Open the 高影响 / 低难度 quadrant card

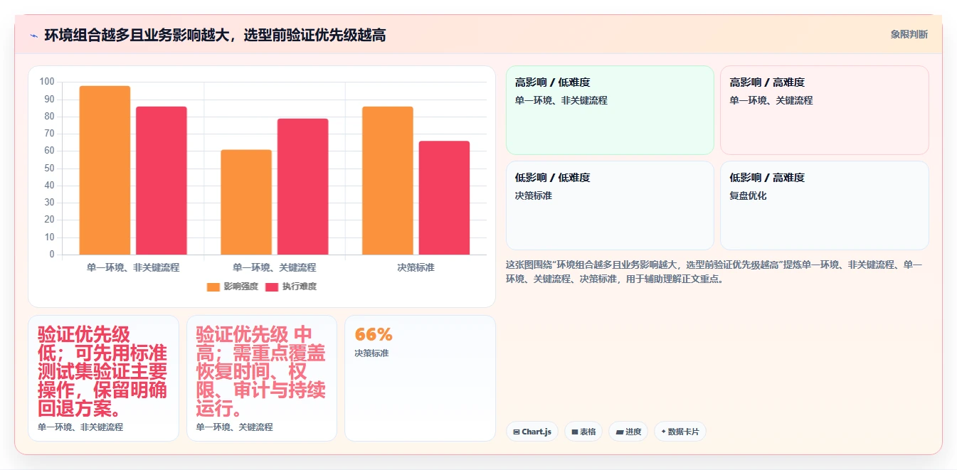[610, 110]
